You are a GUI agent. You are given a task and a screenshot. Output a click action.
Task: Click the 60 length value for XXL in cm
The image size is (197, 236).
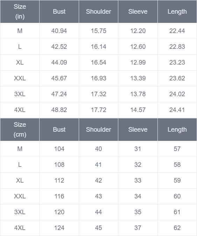pos(177,196)
